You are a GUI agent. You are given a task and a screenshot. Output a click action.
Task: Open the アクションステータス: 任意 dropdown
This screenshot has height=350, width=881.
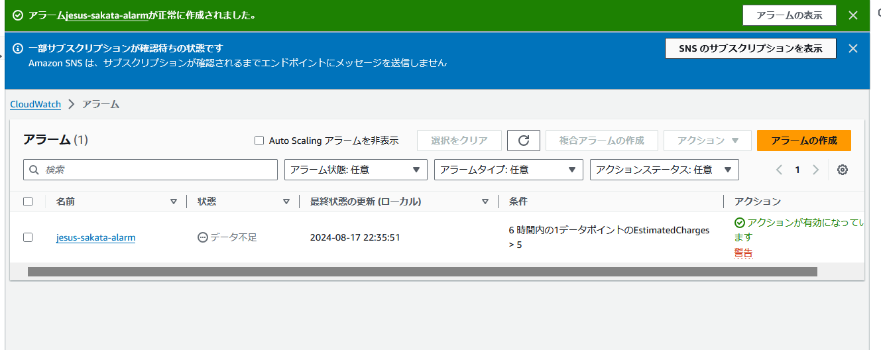point(664,170)
